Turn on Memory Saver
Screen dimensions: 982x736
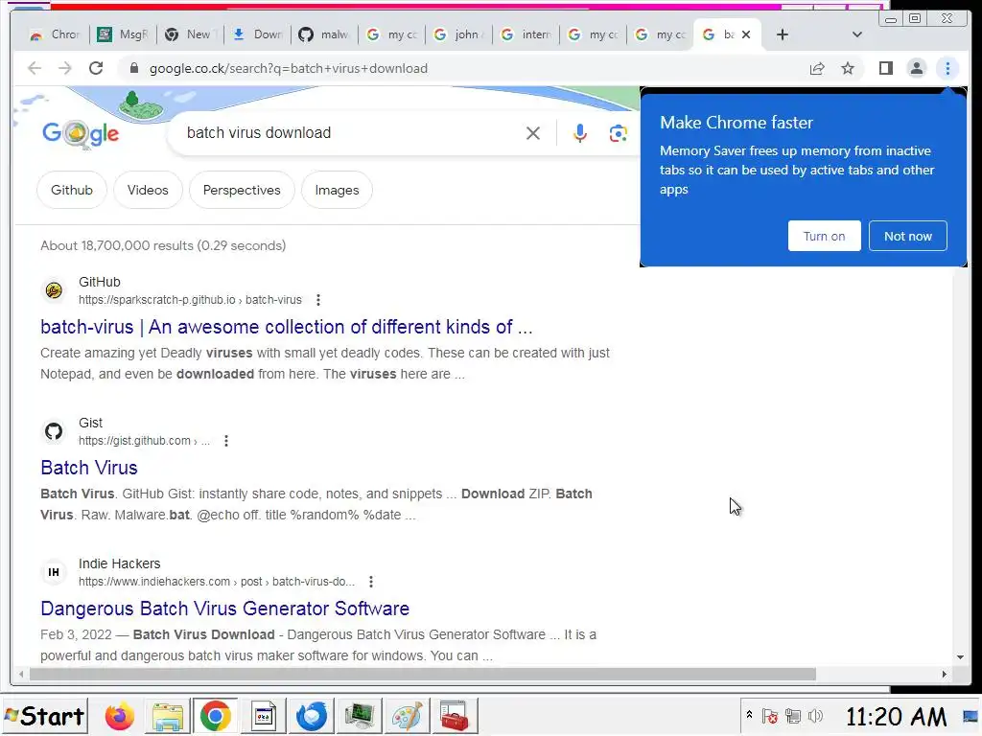click(x=824, y=236)
